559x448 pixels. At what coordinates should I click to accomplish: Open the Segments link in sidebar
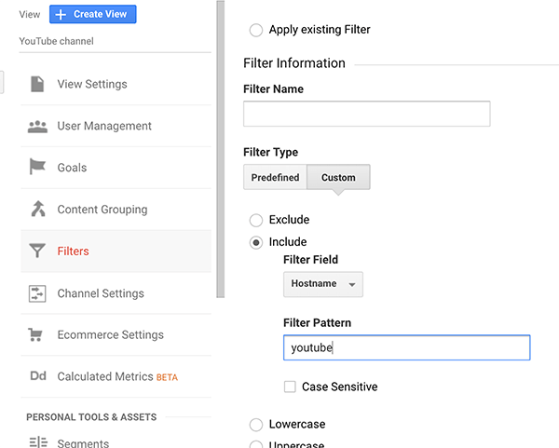point(83,442)
